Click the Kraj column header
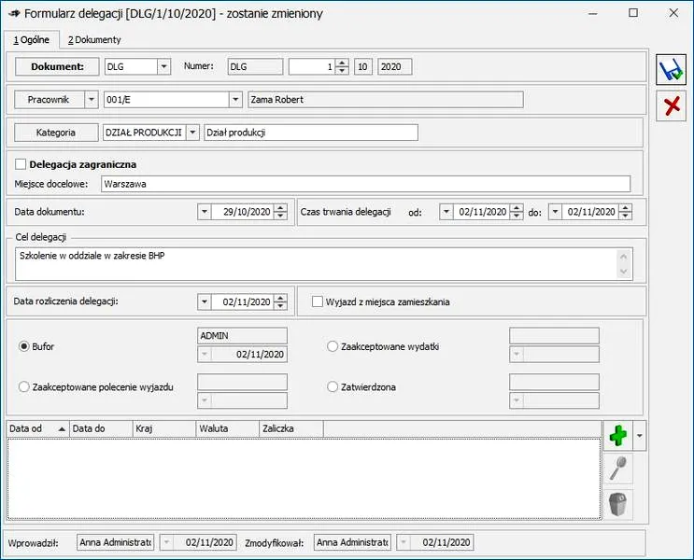 point(164,428)
